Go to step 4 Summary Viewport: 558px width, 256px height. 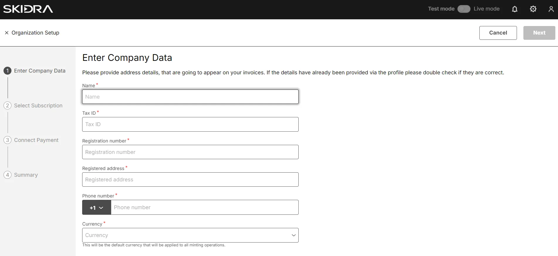tap(21, 175)
